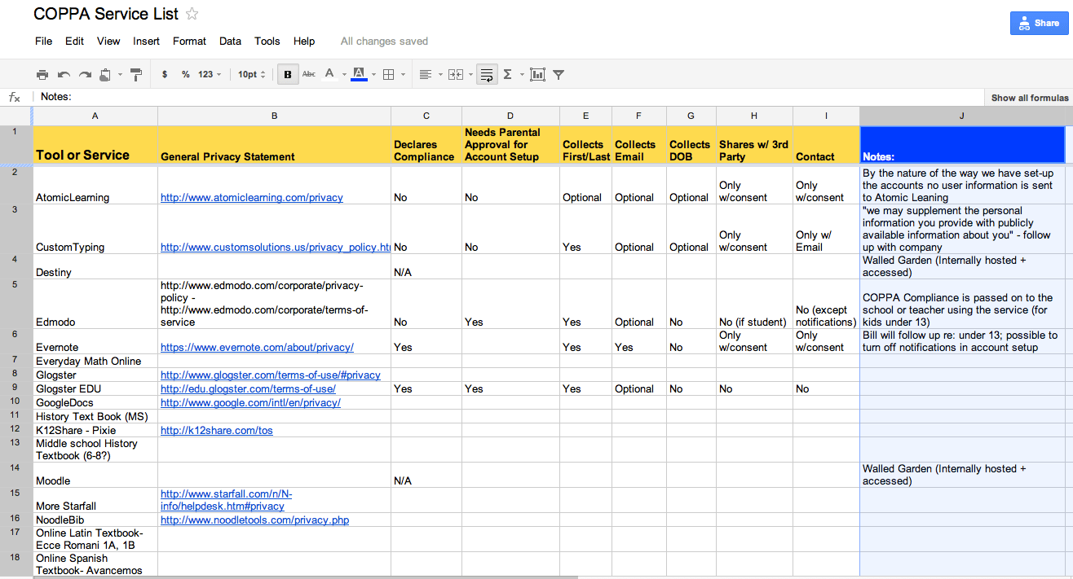
Task: Select the 'Edmodo' cell
Action: pyautogui.click(x=95, y=304)
